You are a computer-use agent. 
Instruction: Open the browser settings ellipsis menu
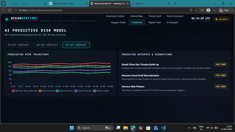pos(215,10)
